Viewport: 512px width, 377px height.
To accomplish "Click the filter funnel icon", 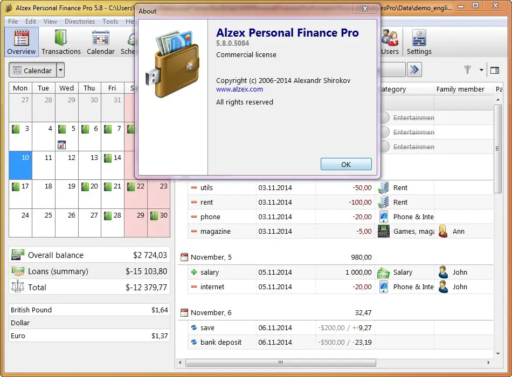I will click(468, 70).
